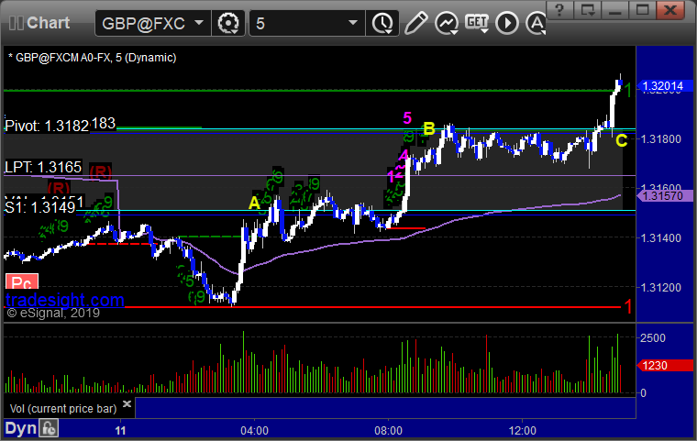This screenshot has height=441, width=697.
Task: Click the 08:00 time axis label
Action: pos(388,431)
